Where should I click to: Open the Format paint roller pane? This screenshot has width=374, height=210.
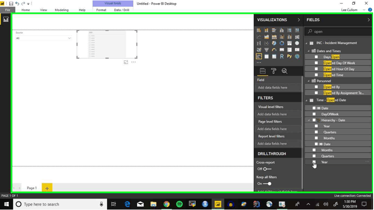pyautogui.click(x=274, y=71)
